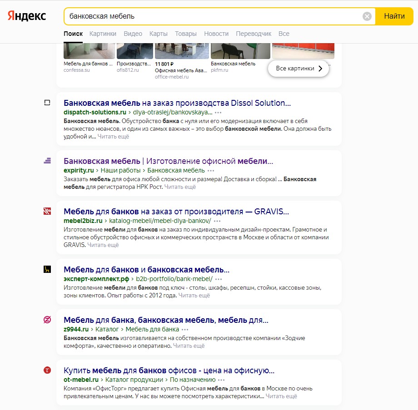Switch to the Картинки tab
This screenshot has width=418, height=410.
pyautogui.click(x=103, y=34)
